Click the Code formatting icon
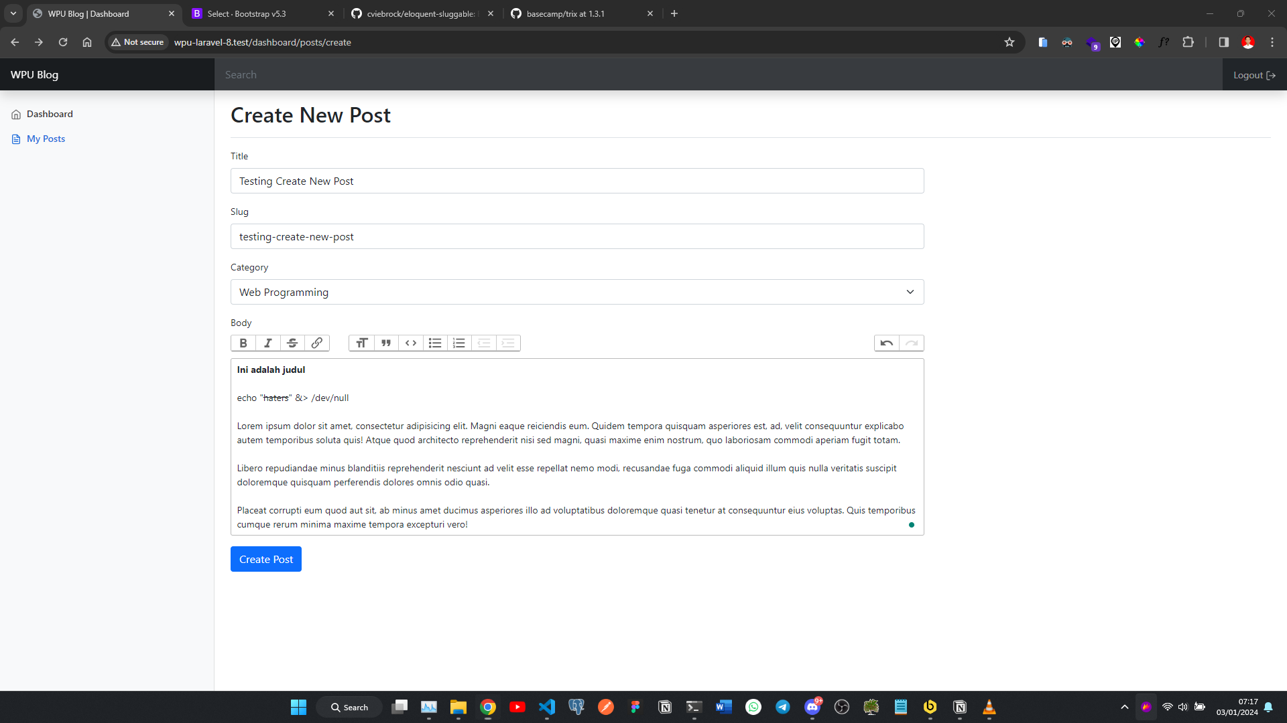Image resolution: width=1287 pixels, height=723 pixels. [x=410, y=343]
